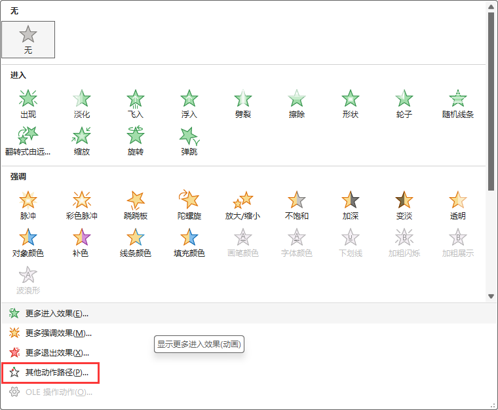Image resolution: width=498 pixels, height=410 pixels.
Task: Apply the 轮子 wheel effect
Action: pyautogui.click(x=404, y=103)
